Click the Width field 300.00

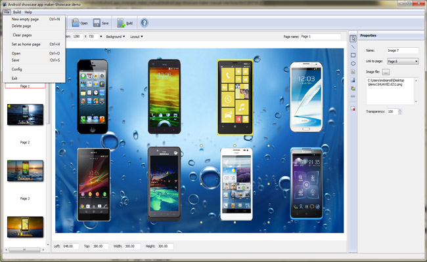pyautogui.click(x=132, y=246)
